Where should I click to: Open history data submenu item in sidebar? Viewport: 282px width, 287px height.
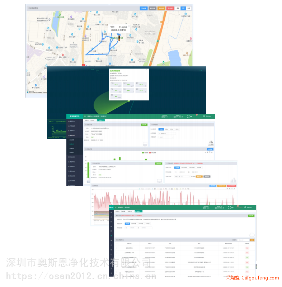pyautogui.click(x=72, y=140)
